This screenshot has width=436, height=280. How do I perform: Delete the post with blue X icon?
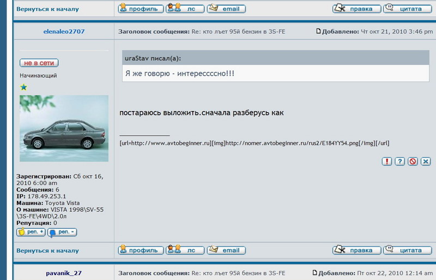coord(426,161)
